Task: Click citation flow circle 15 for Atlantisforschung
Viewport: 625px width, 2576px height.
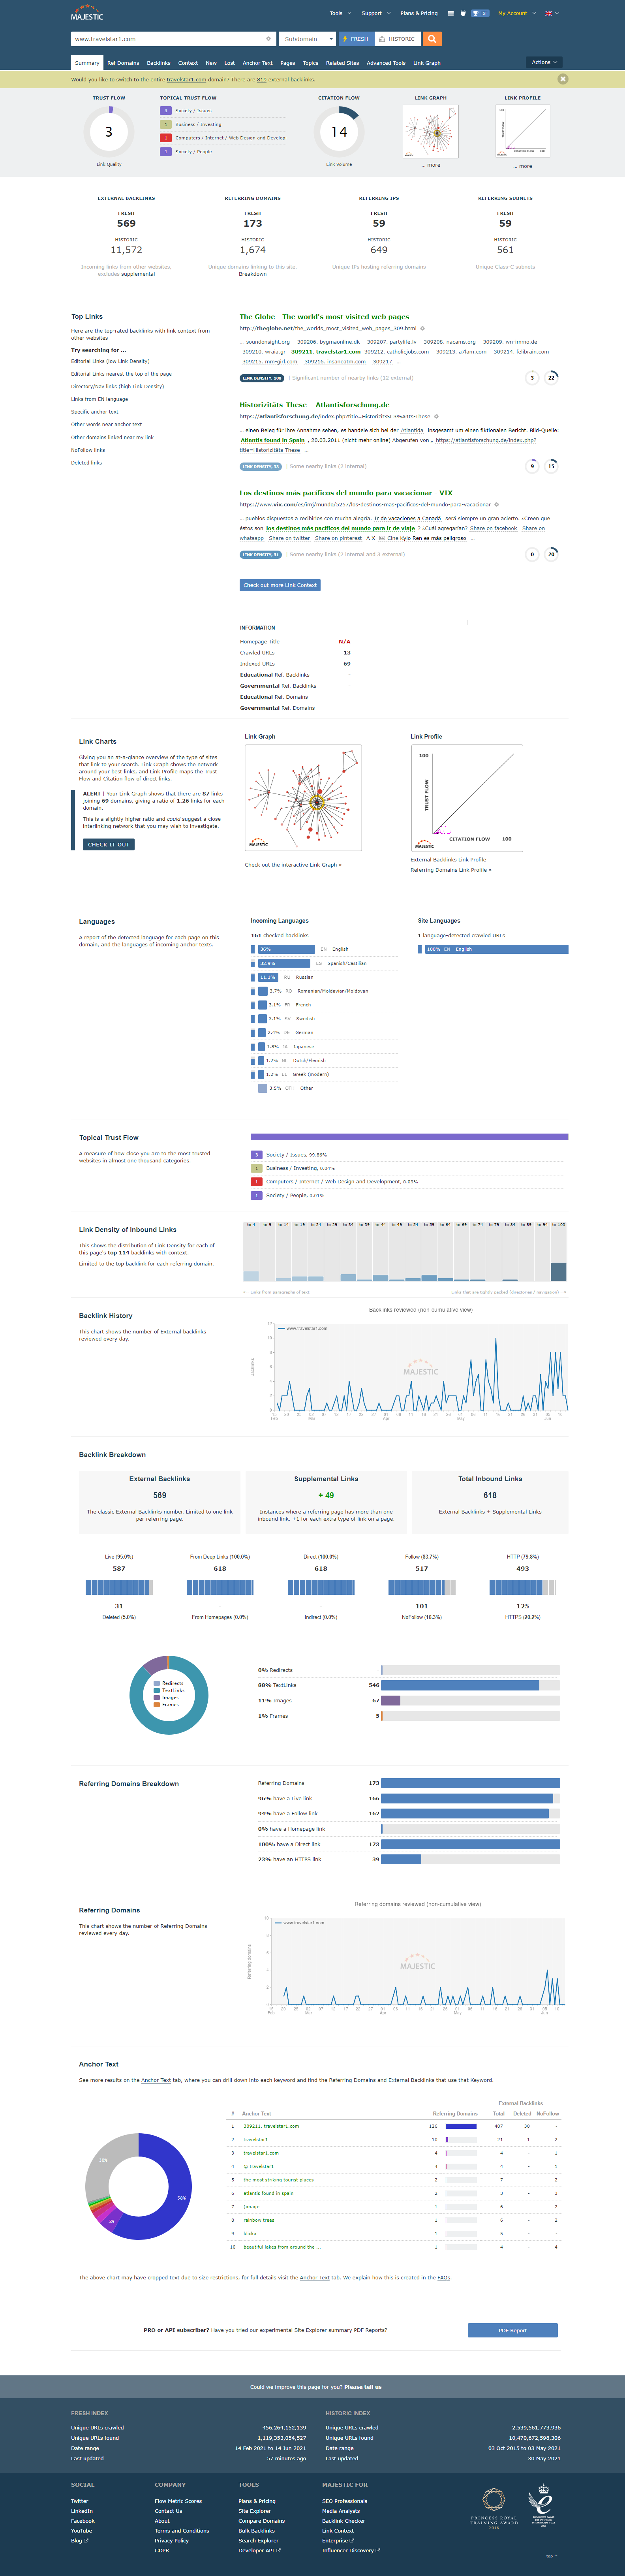Action: click(551, 466)
